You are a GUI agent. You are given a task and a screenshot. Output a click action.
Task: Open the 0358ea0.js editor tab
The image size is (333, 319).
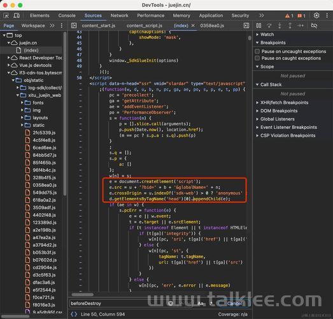tap(212, 26)
